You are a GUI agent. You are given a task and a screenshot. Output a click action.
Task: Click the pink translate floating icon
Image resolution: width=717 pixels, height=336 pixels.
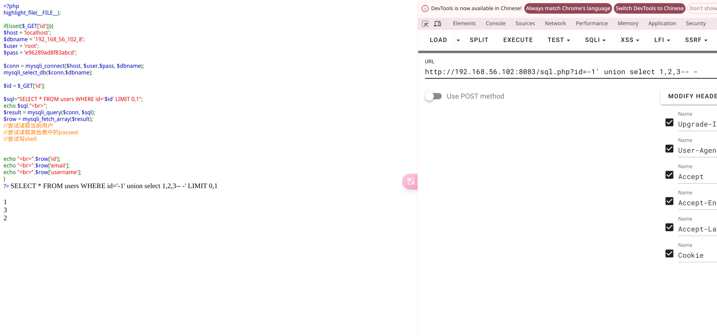pyautogui.click(x=410, y=181)
